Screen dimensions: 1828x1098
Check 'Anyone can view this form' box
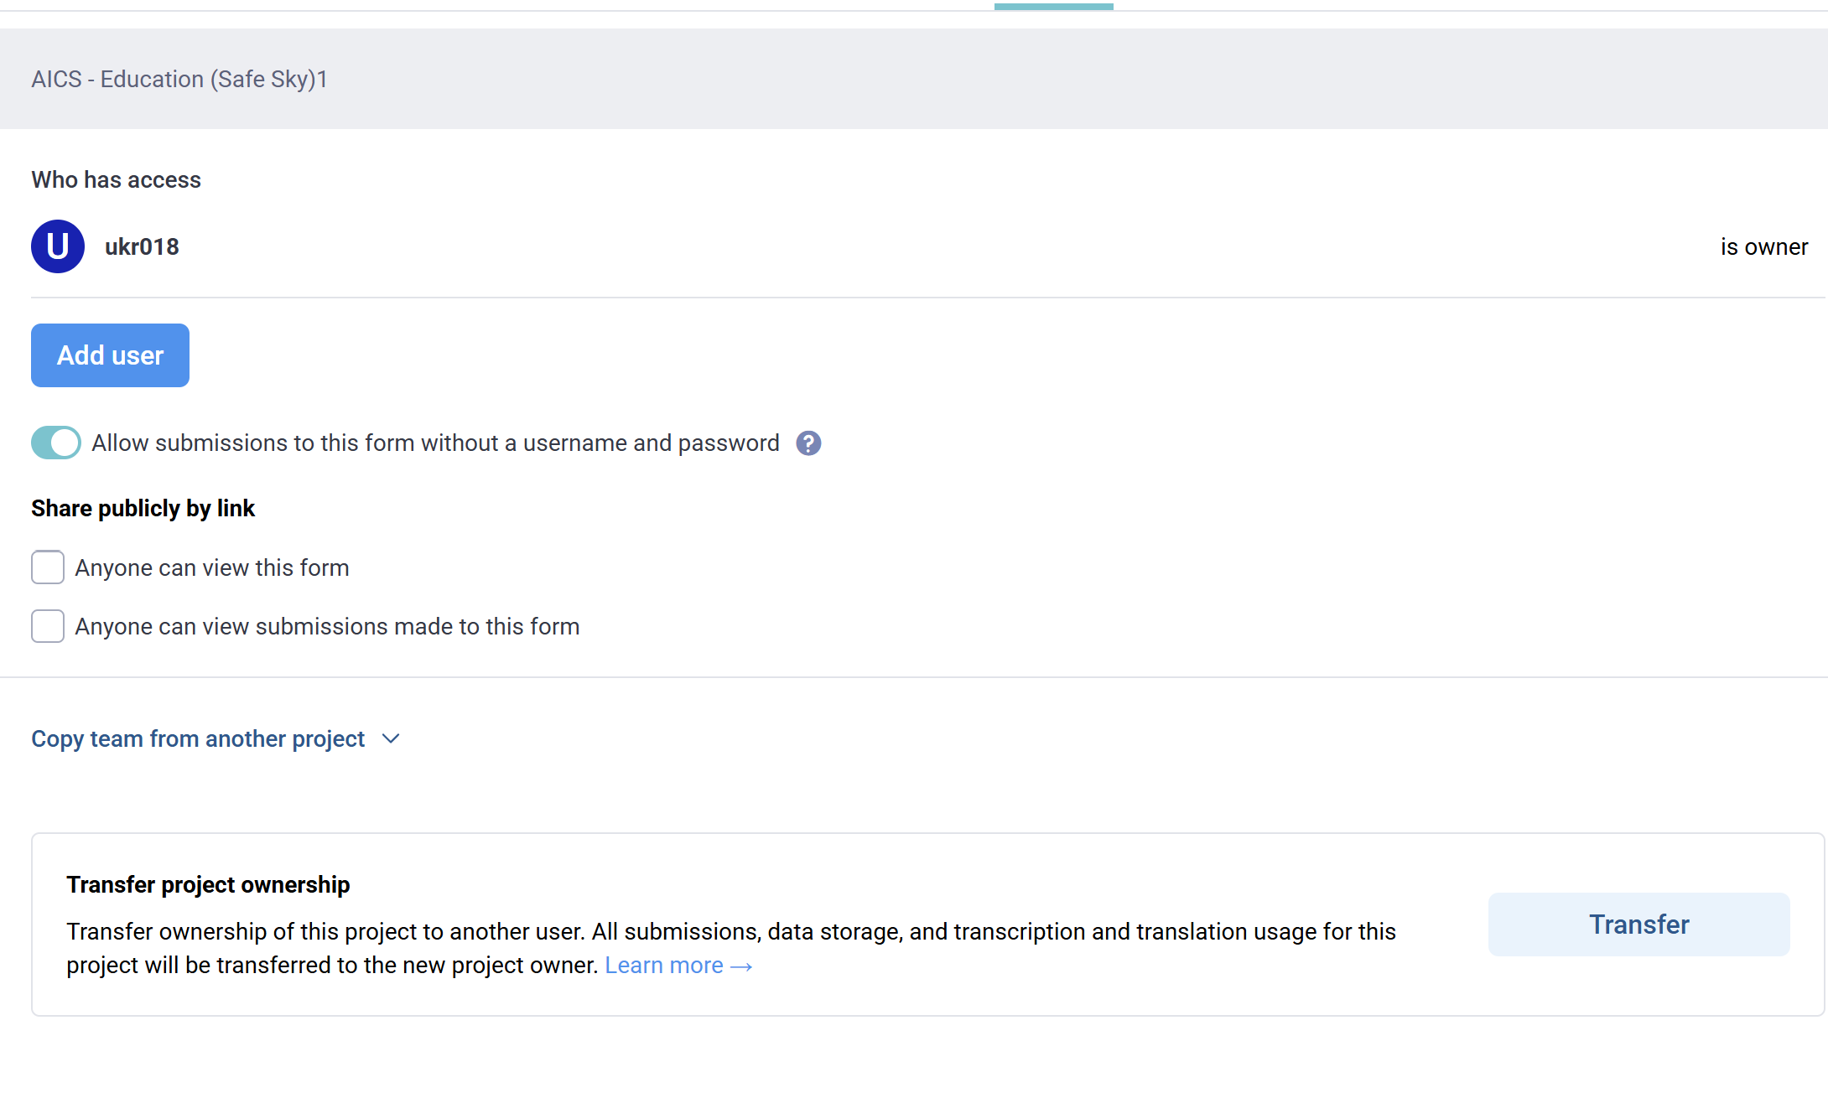pos(48,567)
